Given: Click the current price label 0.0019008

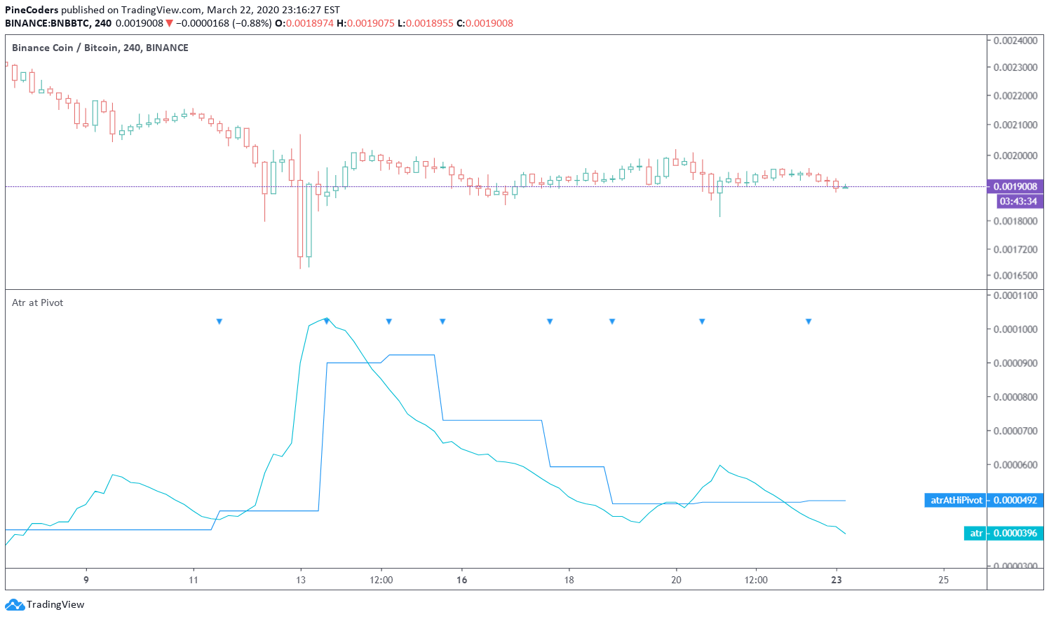Looking at the screenshot, I should click(1016, 186).
